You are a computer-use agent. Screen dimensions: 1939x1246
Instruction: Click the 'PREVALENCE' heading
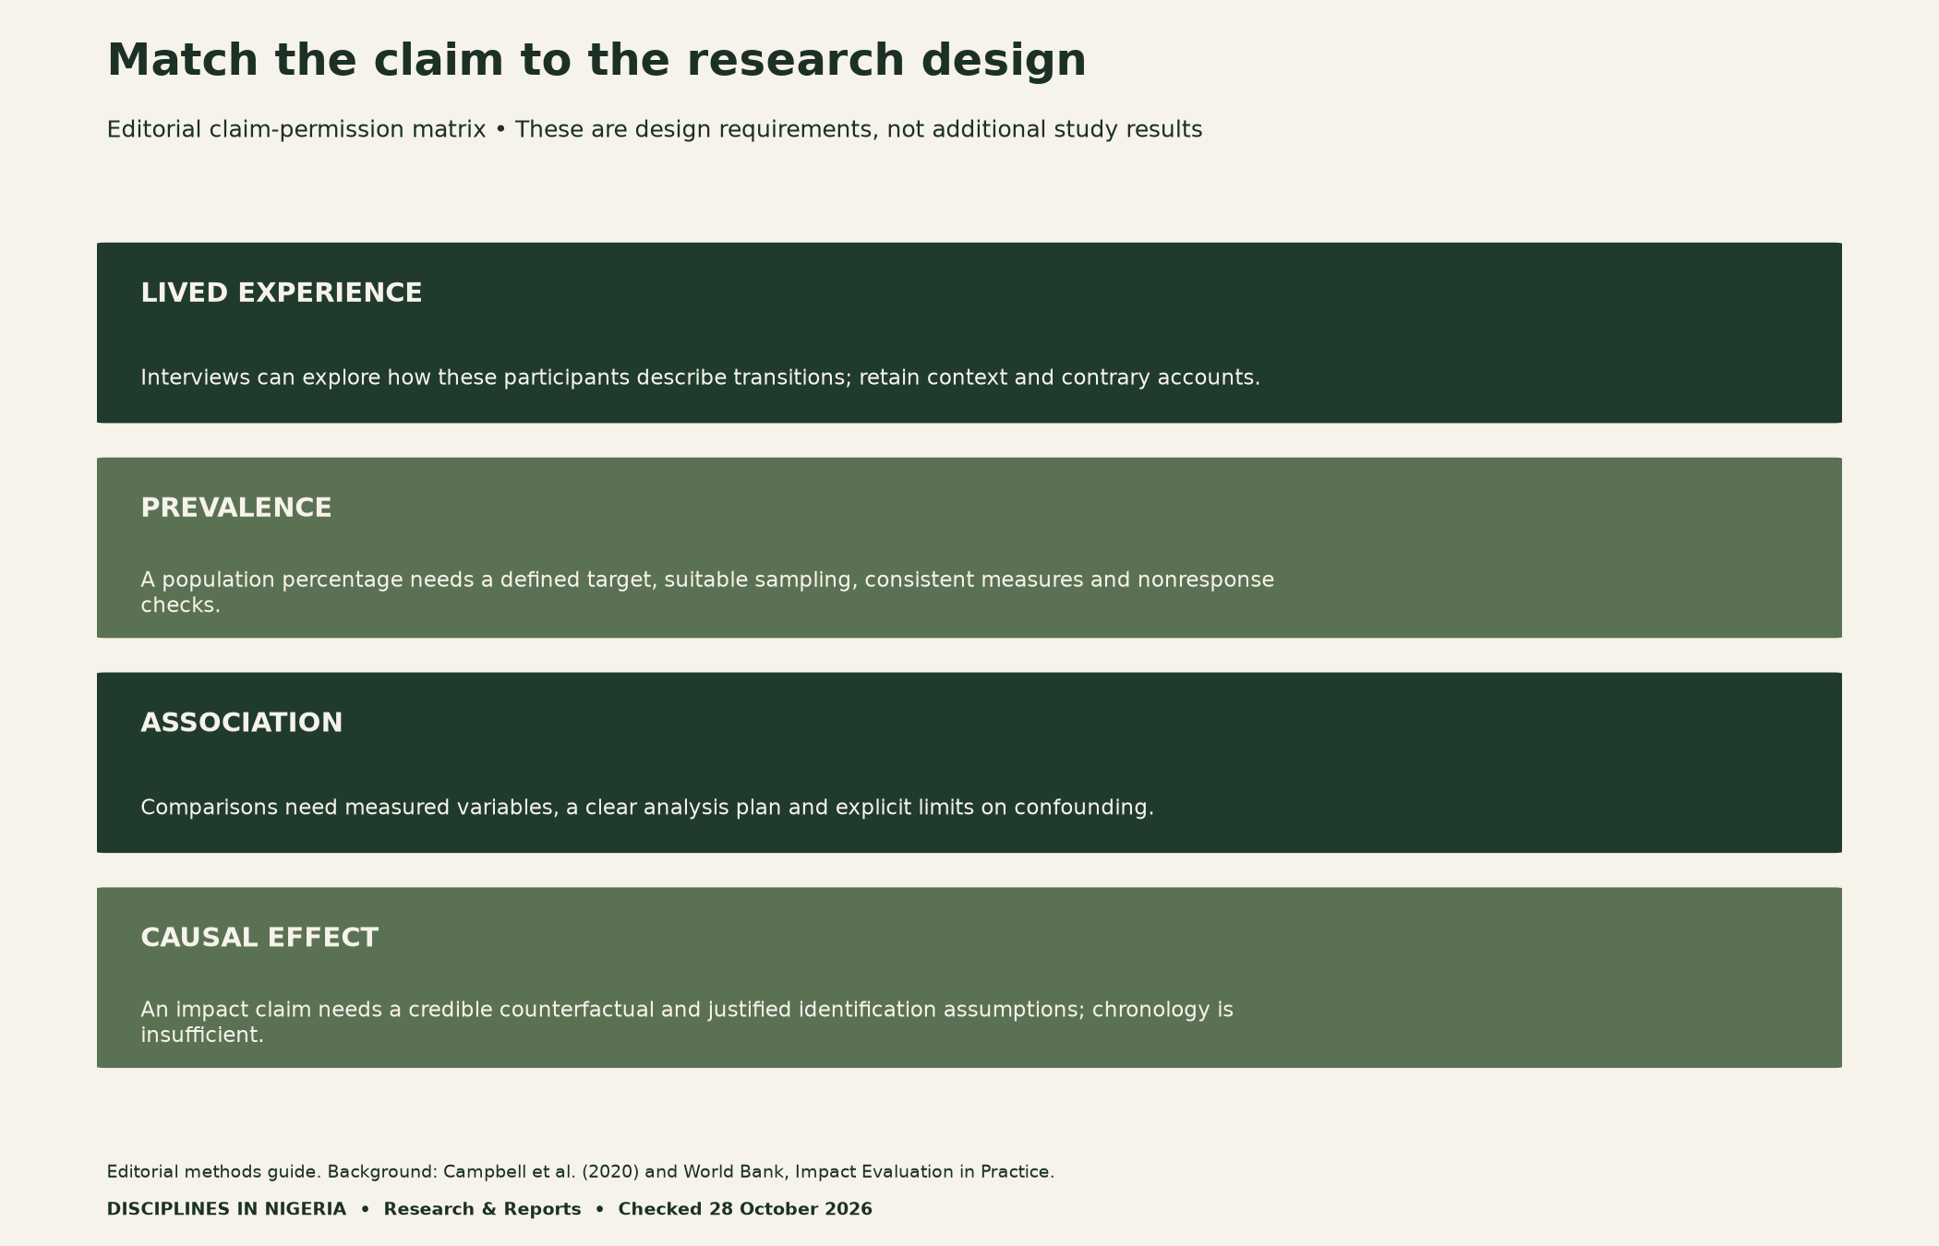tap(236, 508)
